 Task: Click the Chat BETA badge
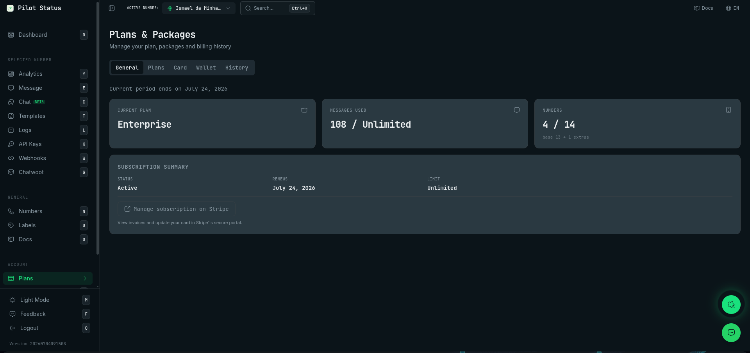tap(39, 102)
